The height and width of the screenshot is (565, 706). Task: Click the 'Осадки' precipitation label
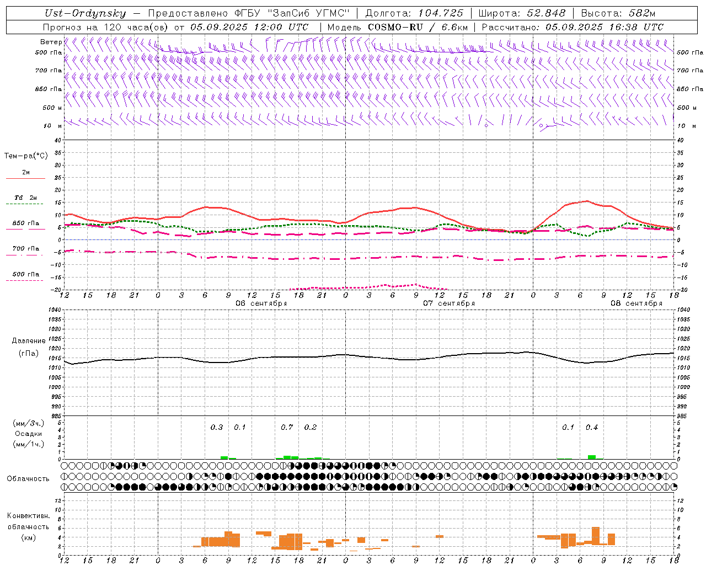[29, 434]
